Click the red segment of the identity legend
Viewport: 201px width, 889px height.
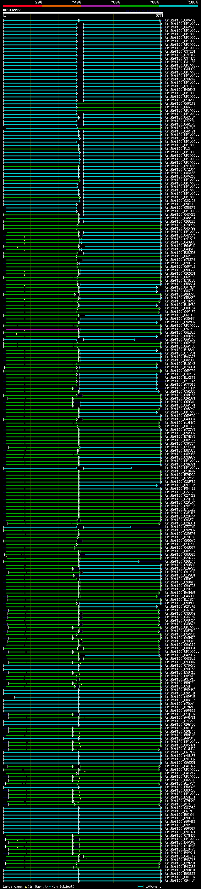pos(23,6)
